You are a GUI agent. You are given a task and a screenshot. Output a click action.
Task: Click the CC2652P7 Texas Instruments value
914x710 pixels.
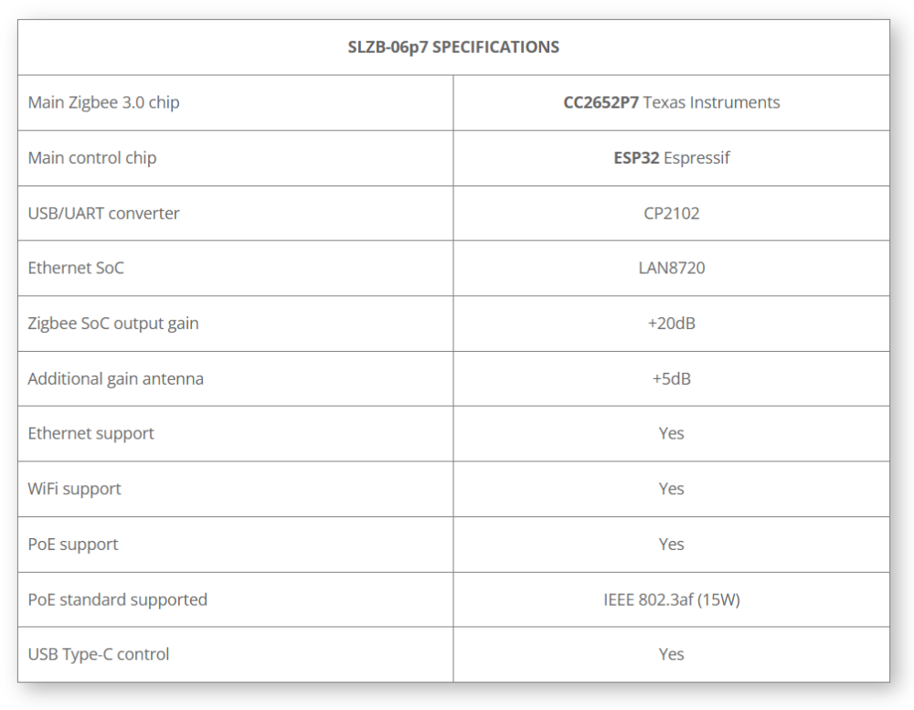pos(671,102)
